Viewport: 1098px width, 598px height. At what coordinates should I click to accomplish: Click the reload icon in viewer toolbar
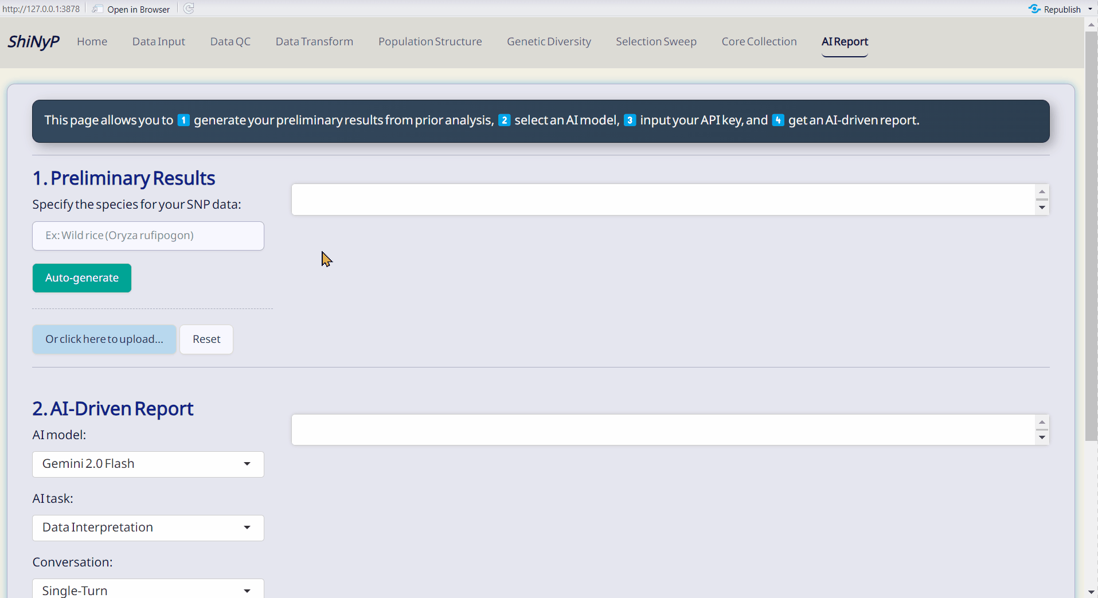coord(189,9)
